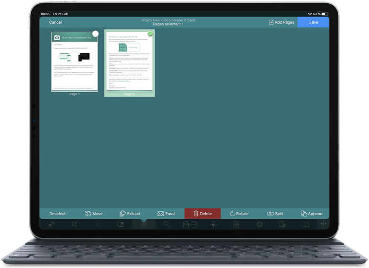Open the Page 1 thumbnail

[74, 61]
